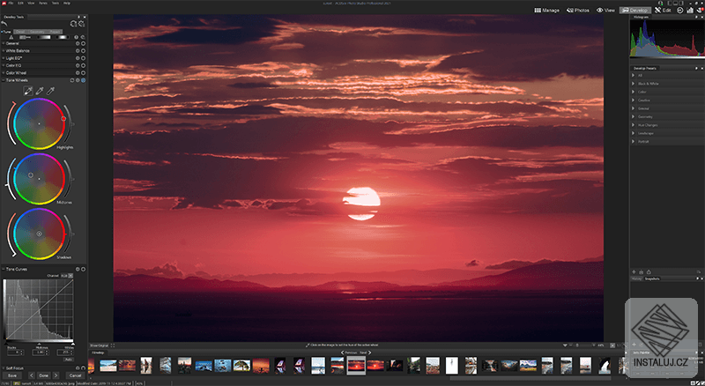Open the 365 circular icon beside Edit
705x386 pixels.
coord(680,10)
